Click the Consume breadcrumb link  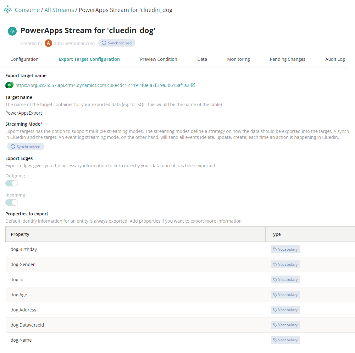tap(27, 10)
